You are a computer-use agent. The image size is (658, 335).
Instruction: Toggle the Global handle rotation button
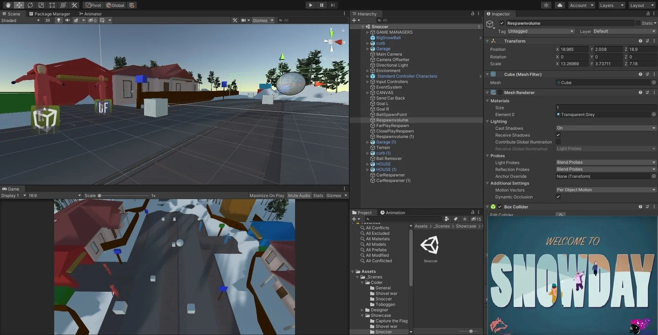tap(115, 5)
